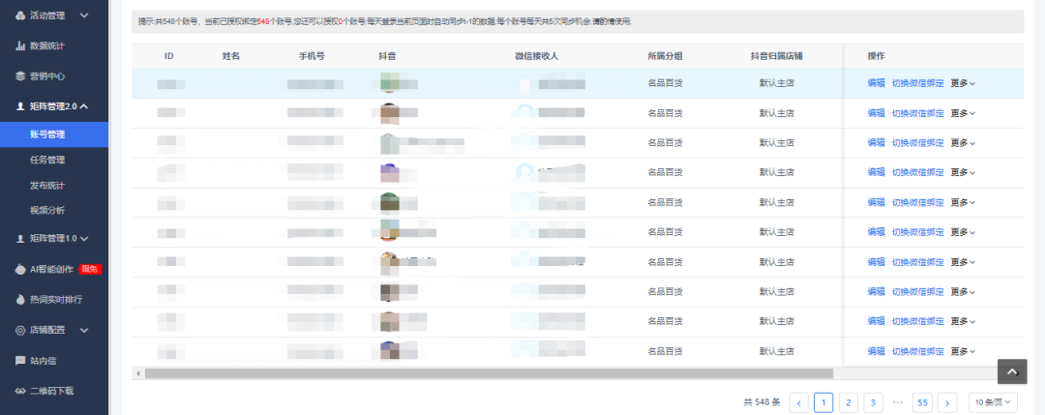
Task: Click the 二维码下载 link icon
Action: [20, 391]
